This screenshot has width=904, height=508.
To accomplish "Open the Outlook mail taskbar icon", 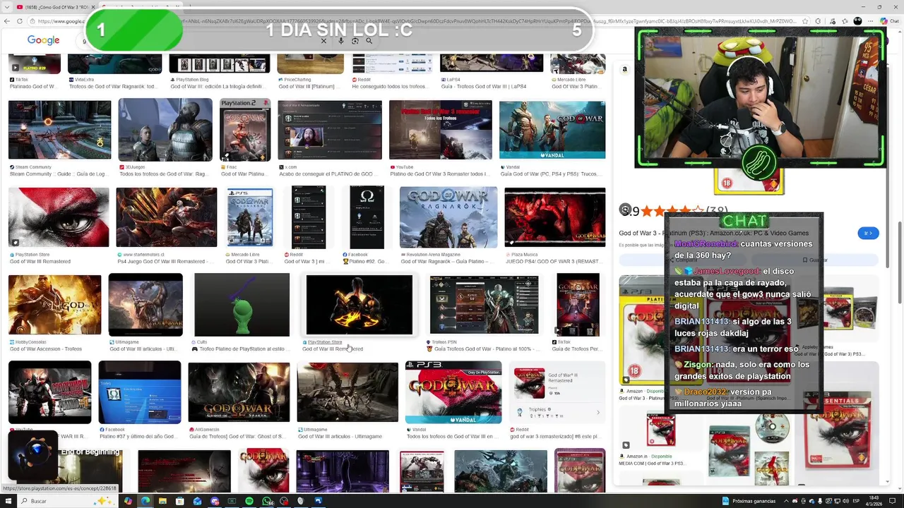I will (x=197, y=501).
